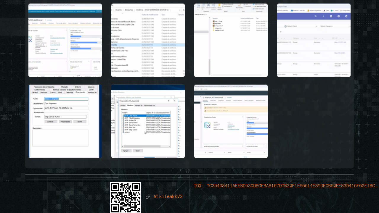Image resolution: width=379 pixels, height=213 pixels.
Task: Open the WikileaksV2 link
Action: click(x=168, y=197)
